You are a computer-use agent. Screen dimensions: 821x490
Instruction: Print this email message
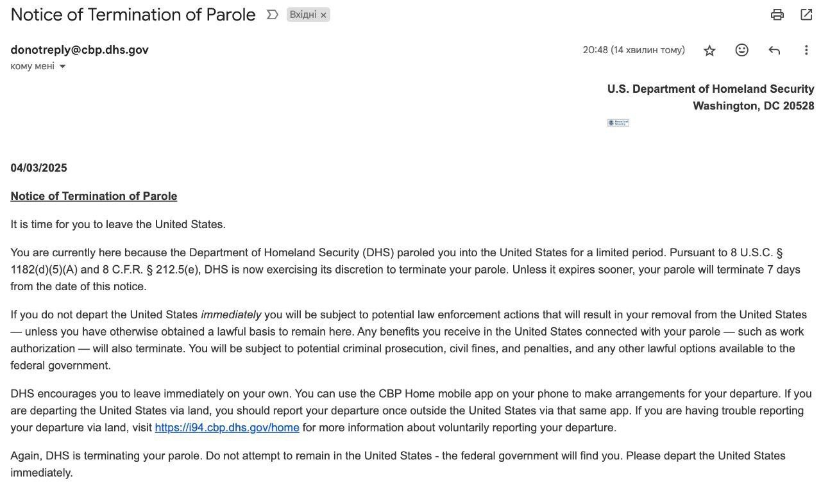tap(777, 15)
